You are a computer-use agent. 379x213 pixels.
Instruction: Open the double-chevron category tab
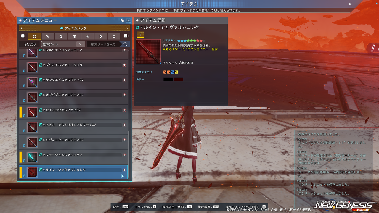click(x=61, y=36)
